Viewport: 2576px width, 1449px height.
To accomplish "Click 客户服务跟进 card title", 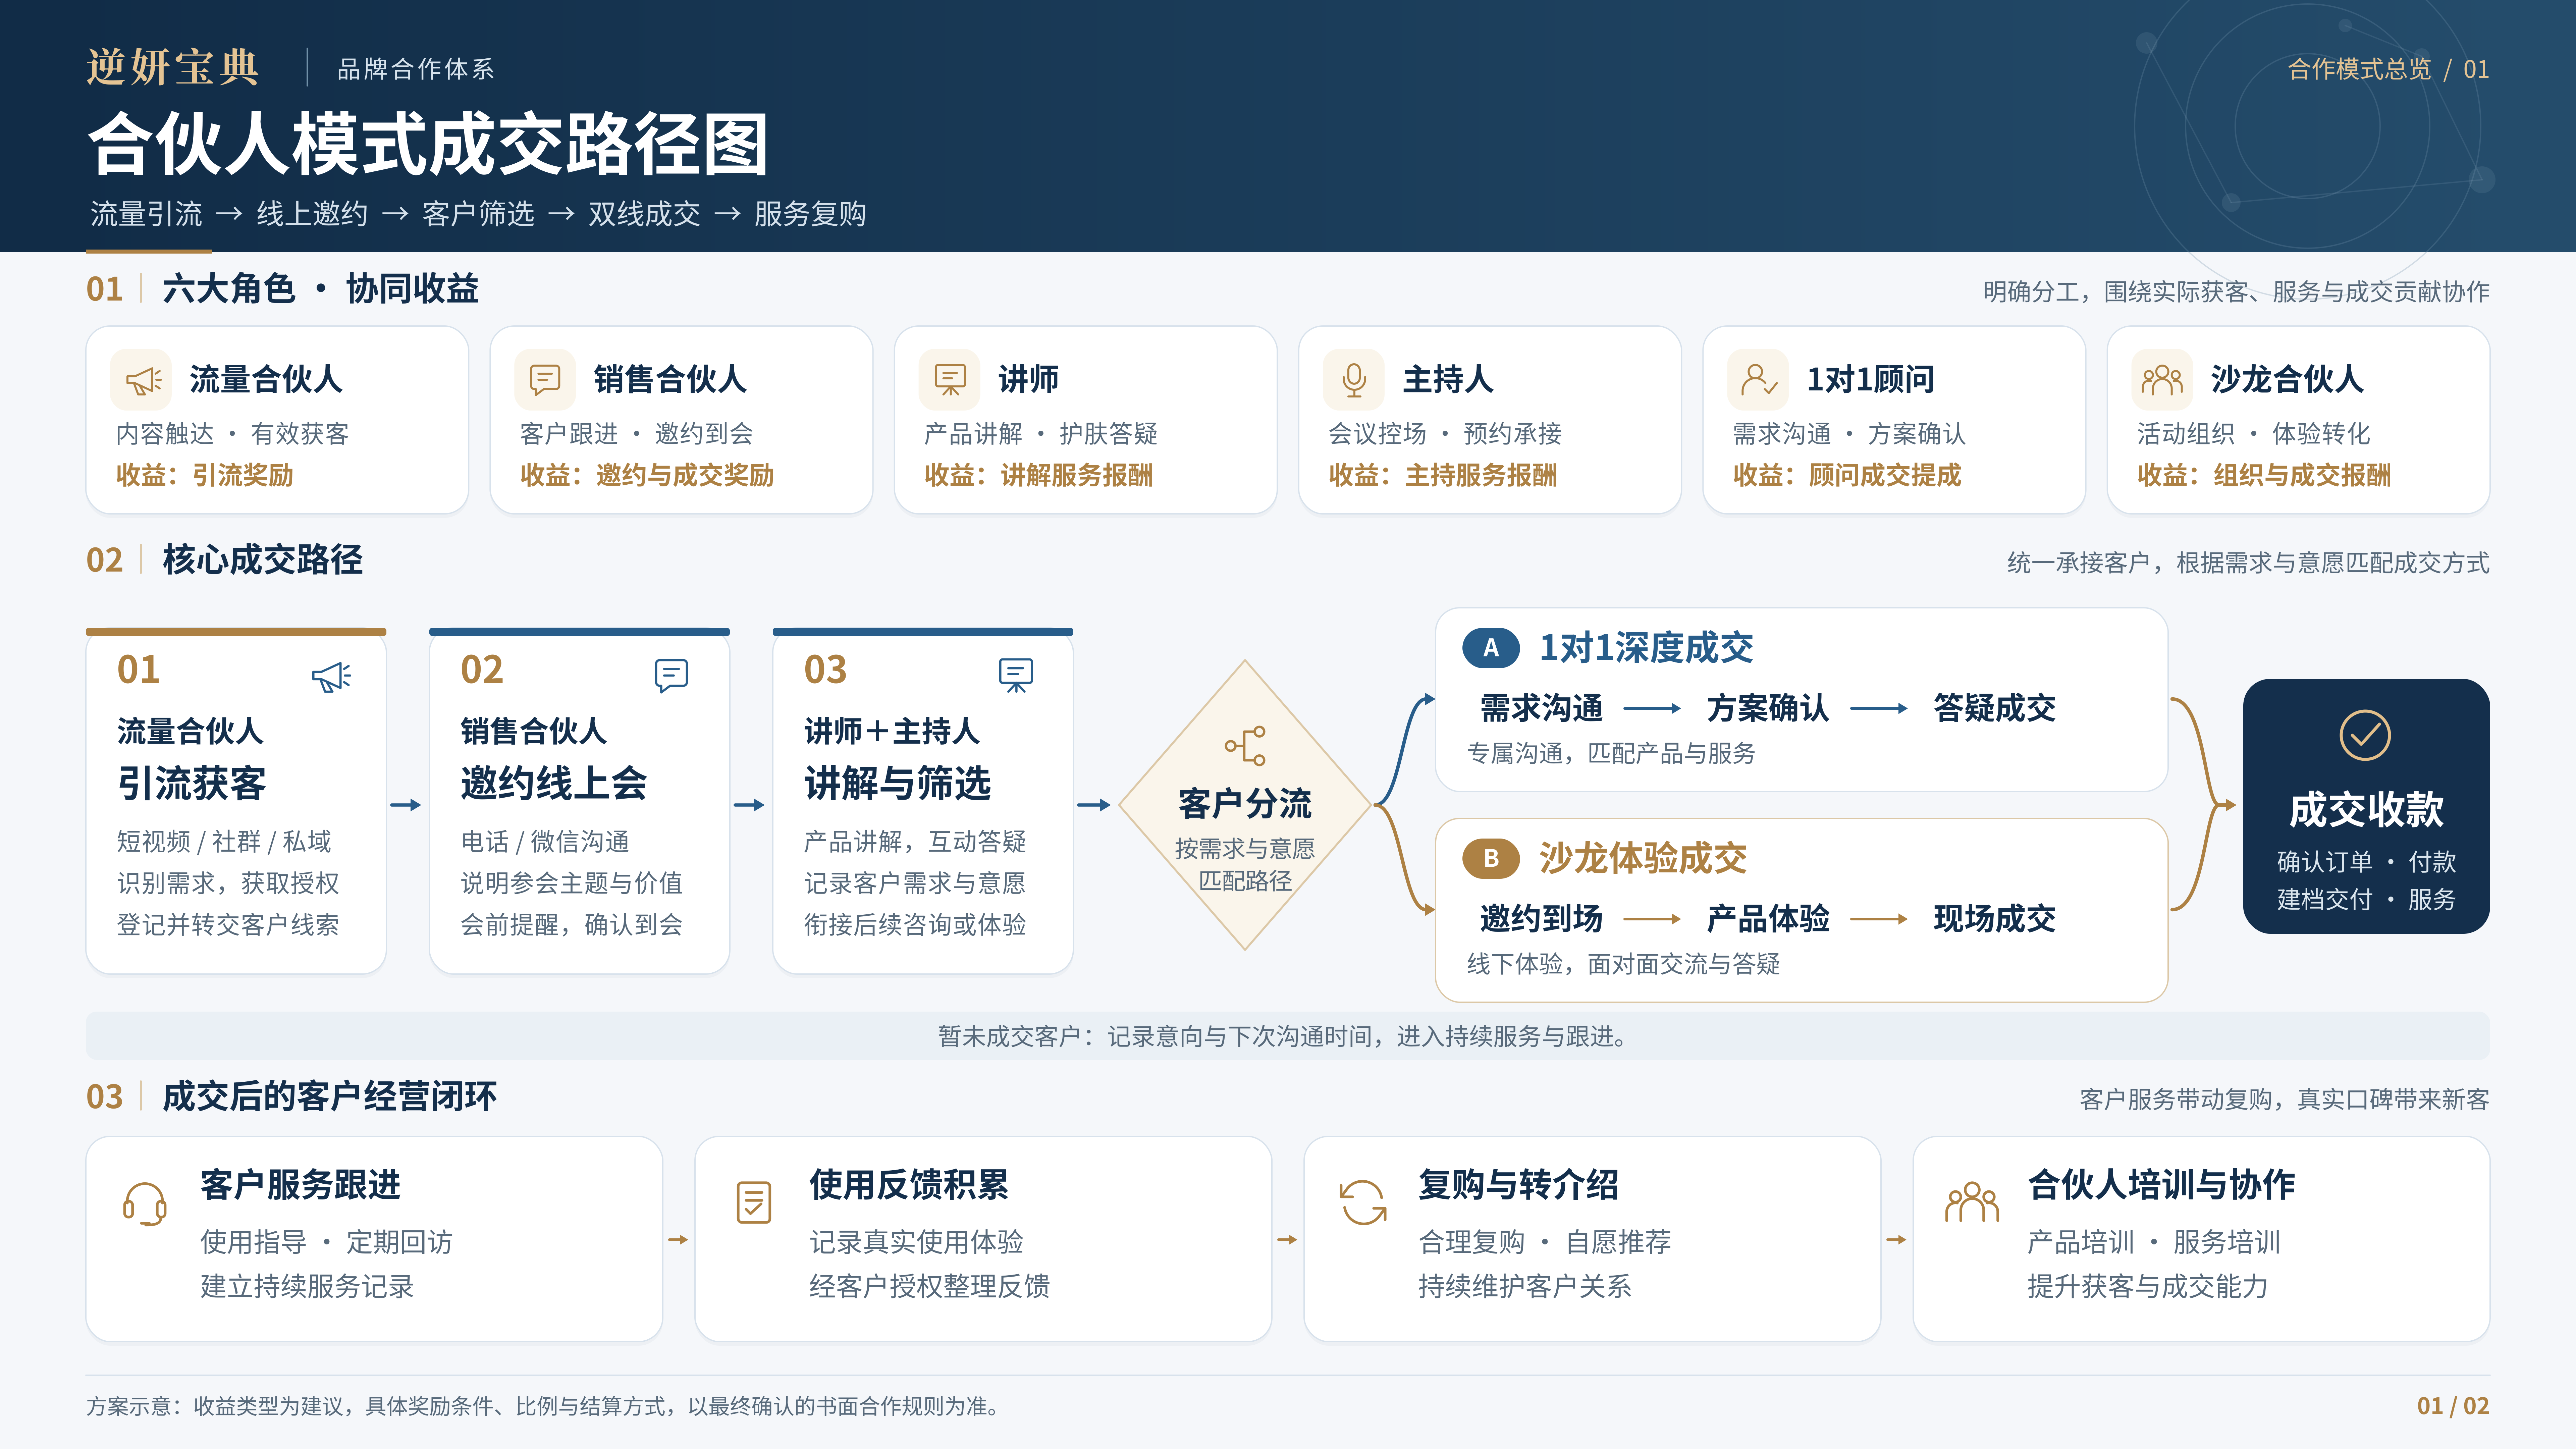I will coord(301,1185).
